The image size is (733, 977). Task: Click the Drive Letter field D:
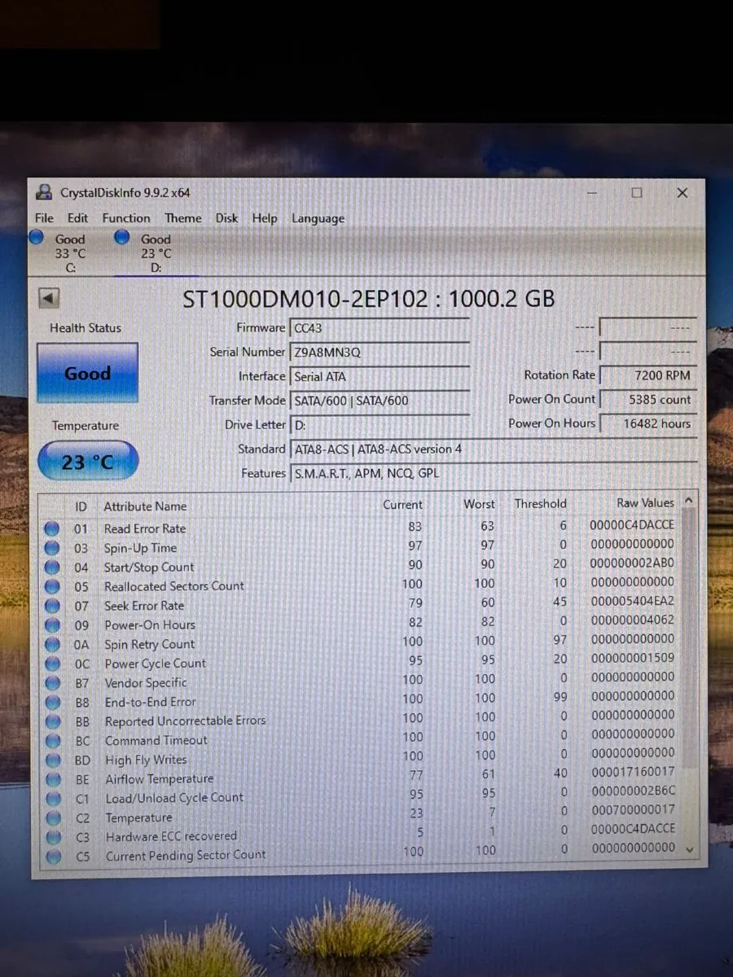point(380,424)
